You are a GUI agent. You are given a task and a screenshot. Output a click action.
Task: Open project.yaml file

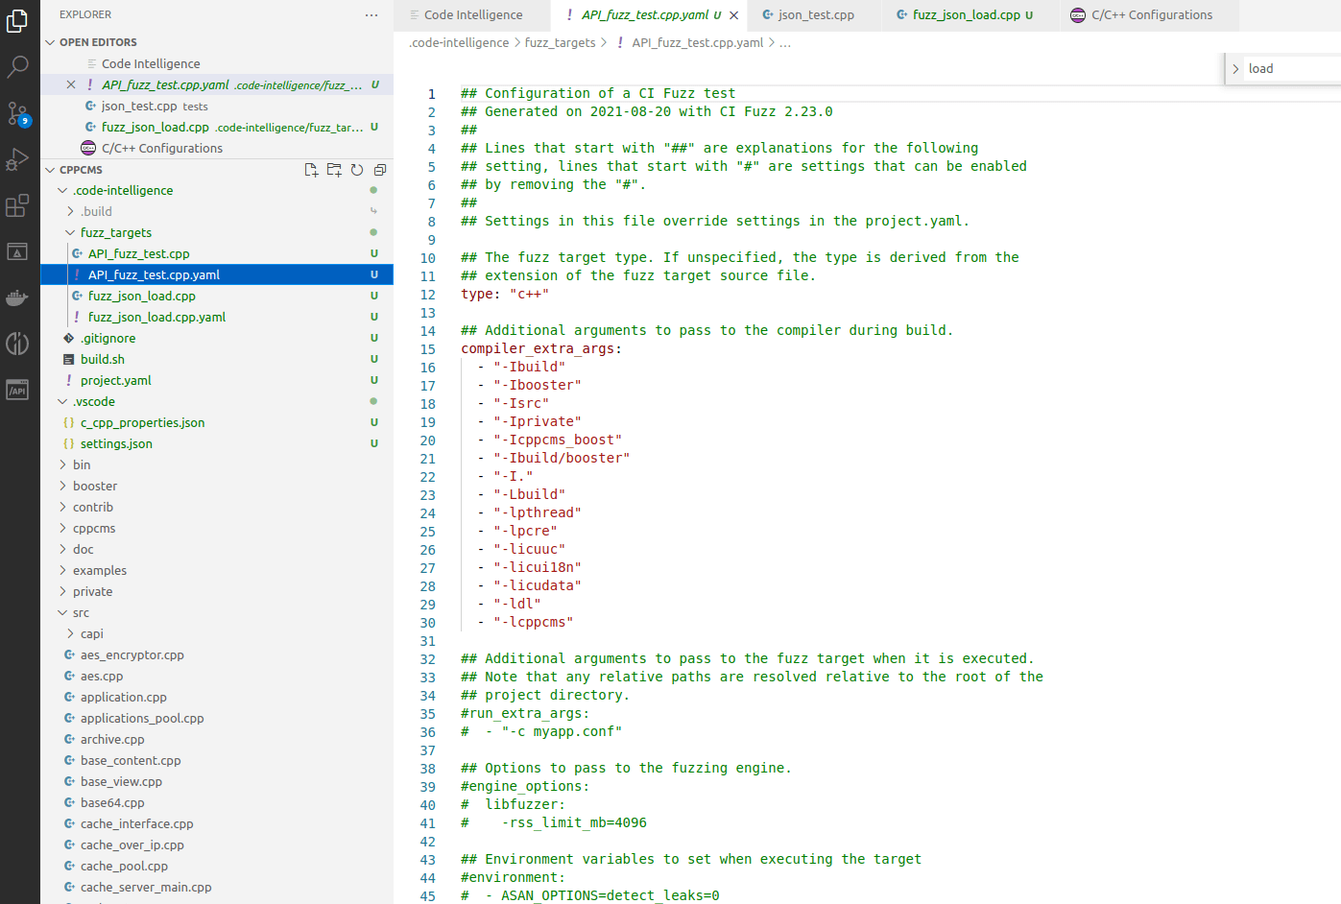(x=217, y=381)
